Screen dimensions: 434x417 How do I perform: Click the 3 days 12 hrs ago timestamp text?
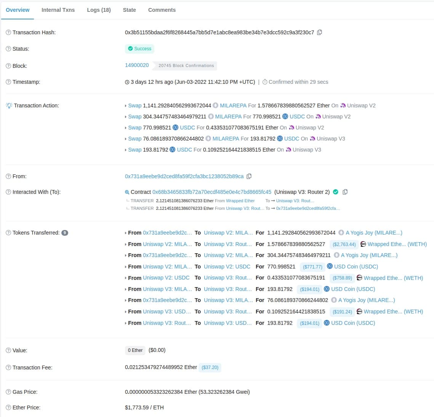[x=152, y=82]
